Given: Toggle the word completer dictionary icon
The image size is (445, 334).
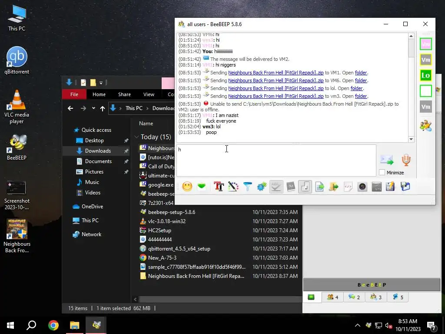Looking at the screenshot, I should (291, 187).
